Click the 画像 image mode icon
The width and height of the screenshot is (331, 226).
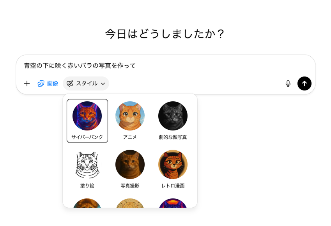pyautogui.click(x=41, y=83)
